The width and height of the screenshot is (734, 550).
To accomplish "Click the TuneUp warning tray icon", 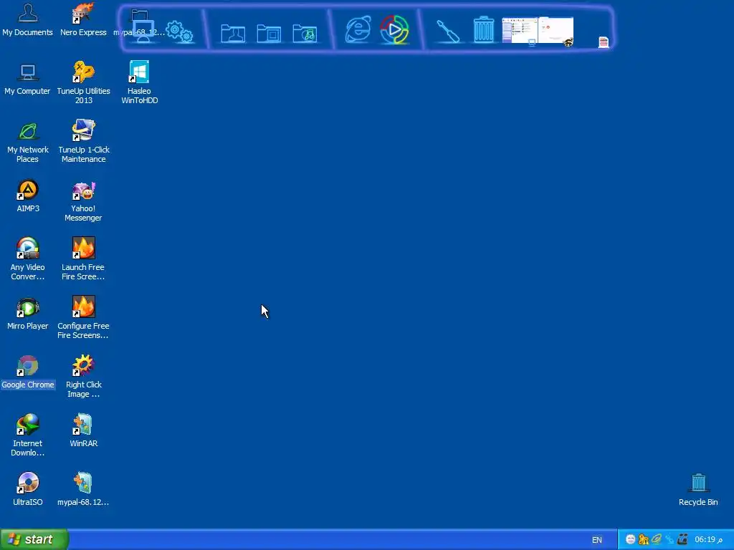I will pyautogui.click(x=644, y=539).
